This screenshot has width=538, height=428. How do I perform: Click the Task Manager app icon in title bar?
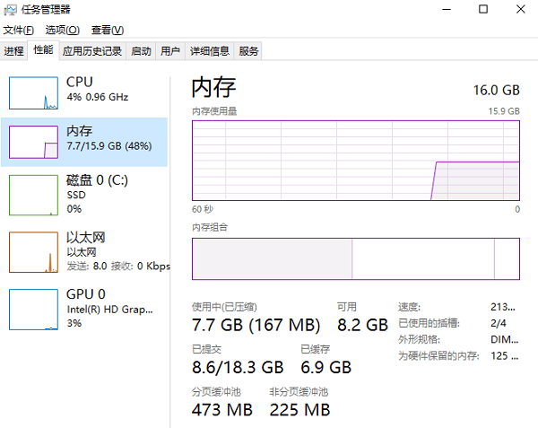pyautogui.click(x=13, y=10)
